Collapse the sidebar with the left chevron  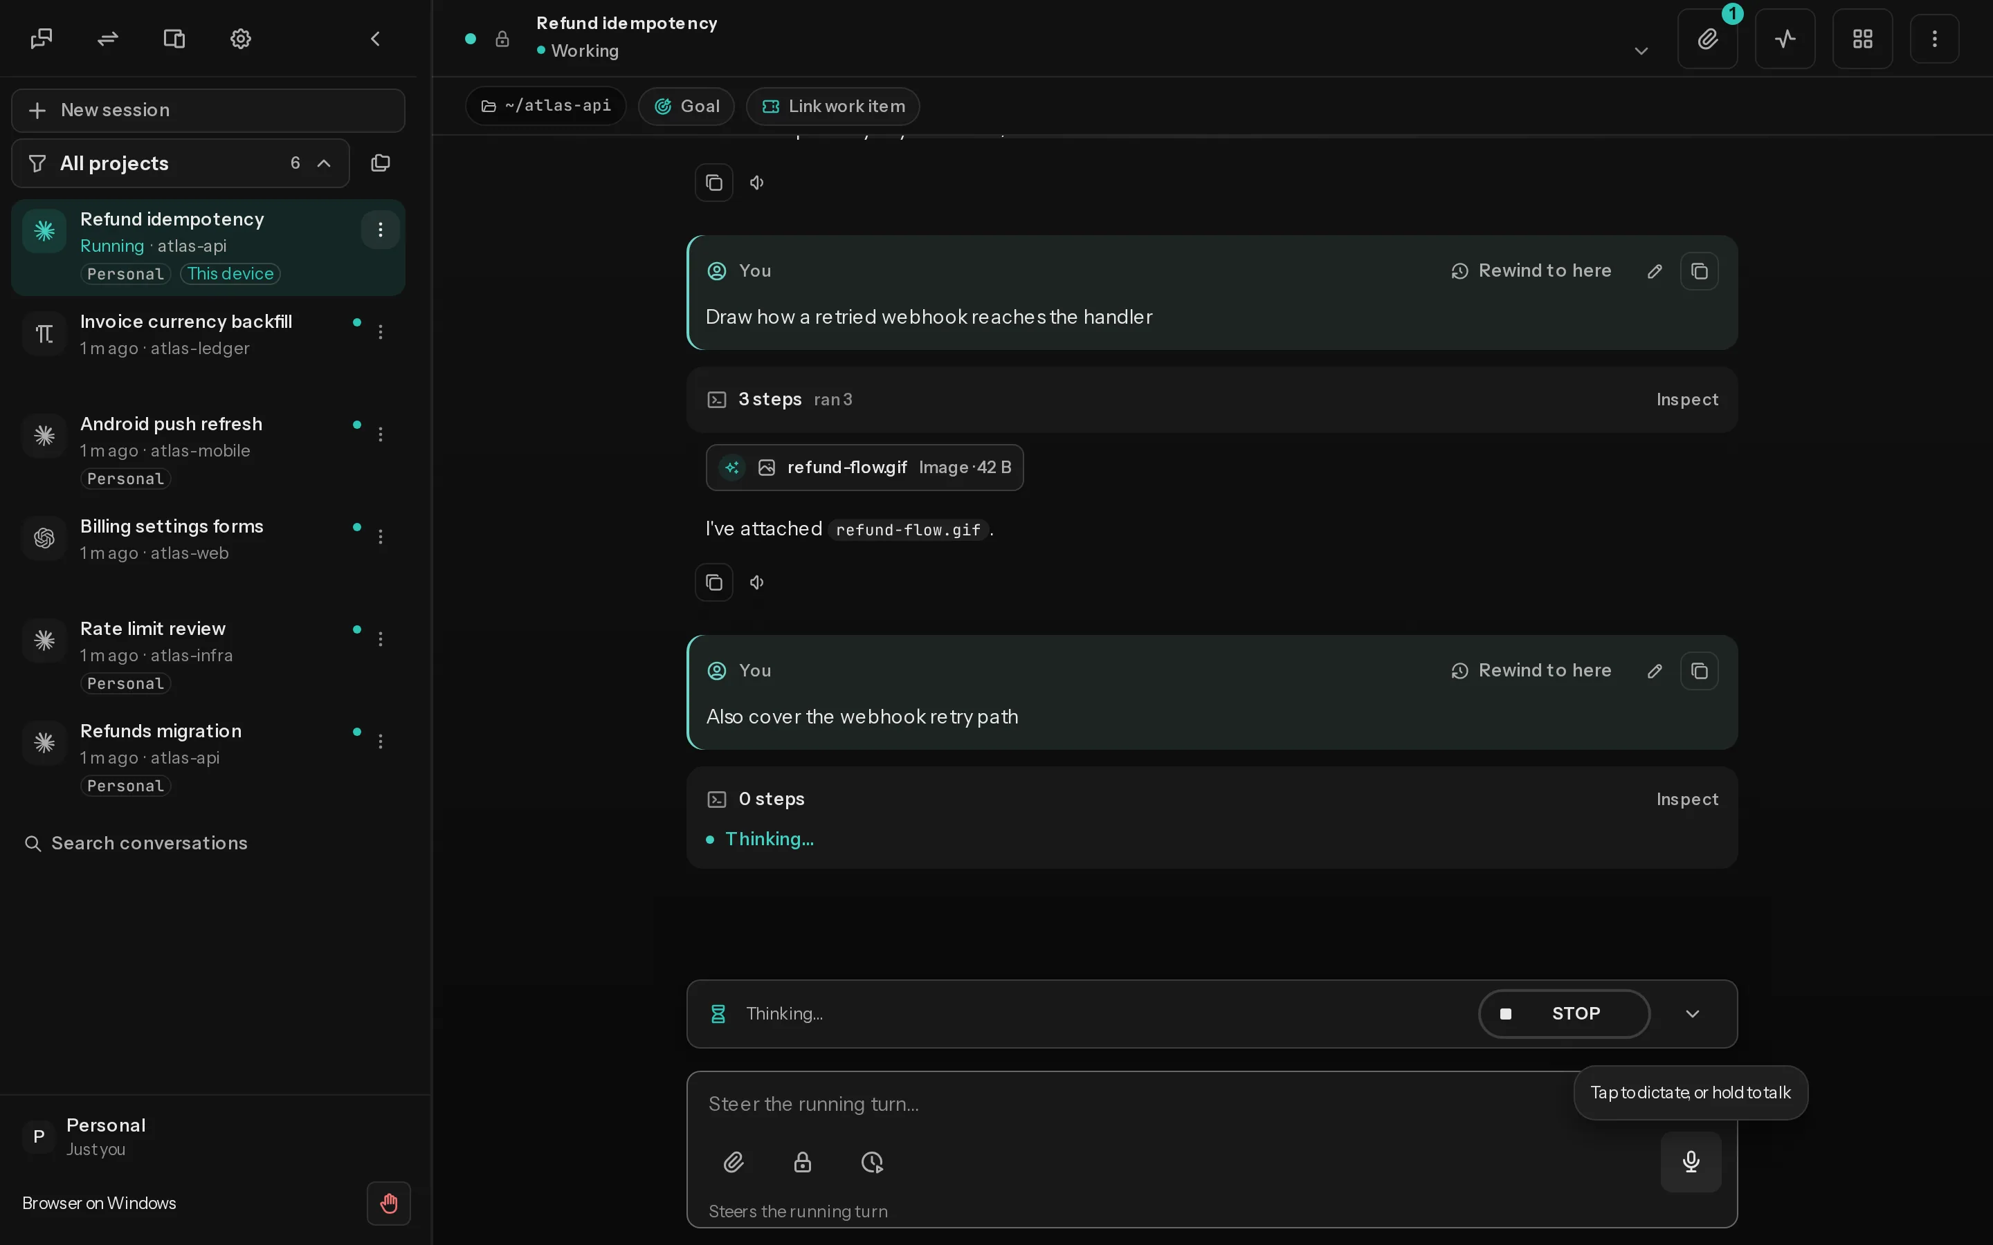[376, 39]
